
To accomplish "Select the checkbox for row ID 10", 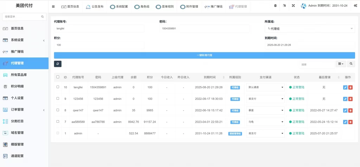I will tap(58, 87).
